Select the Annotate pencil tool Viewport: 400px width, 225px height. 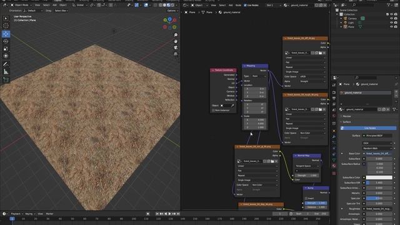pos(6,64)
